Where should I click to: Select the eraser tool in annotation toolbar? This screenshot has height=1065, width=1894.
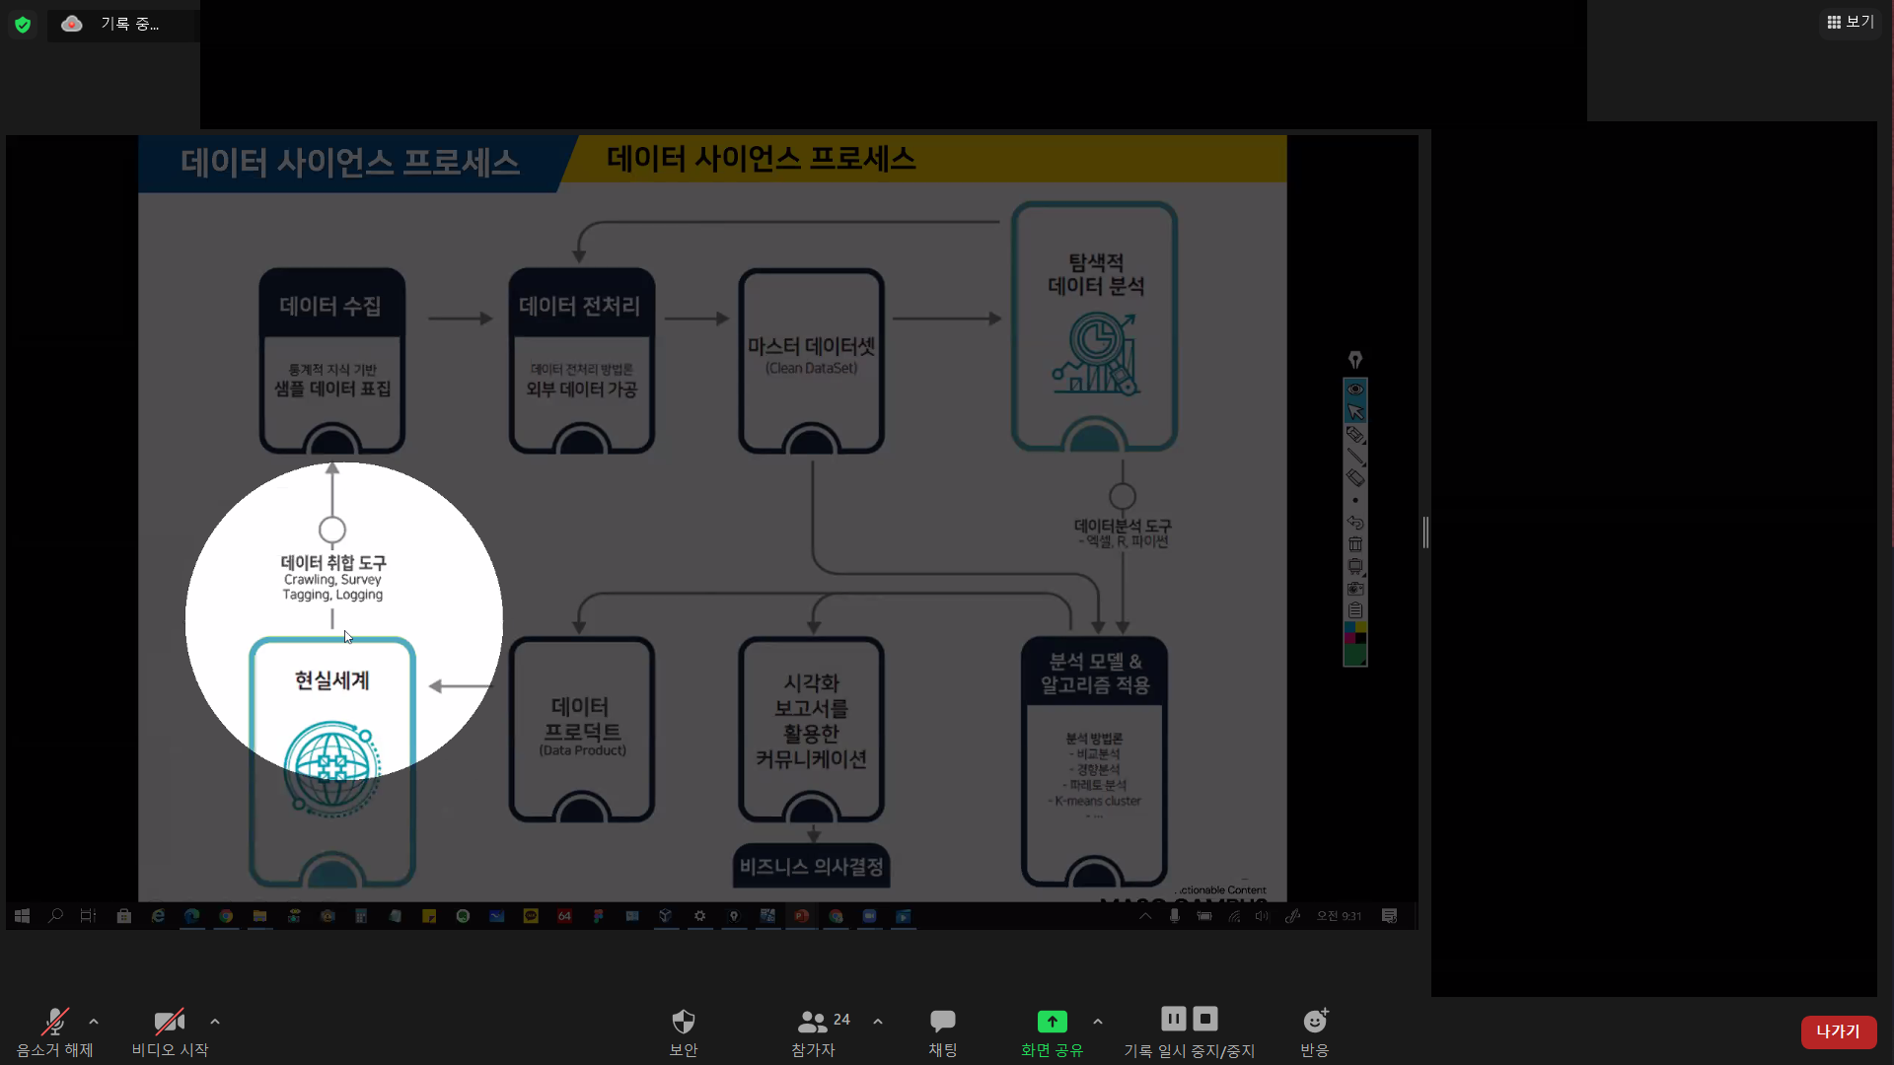[1355, 478]
